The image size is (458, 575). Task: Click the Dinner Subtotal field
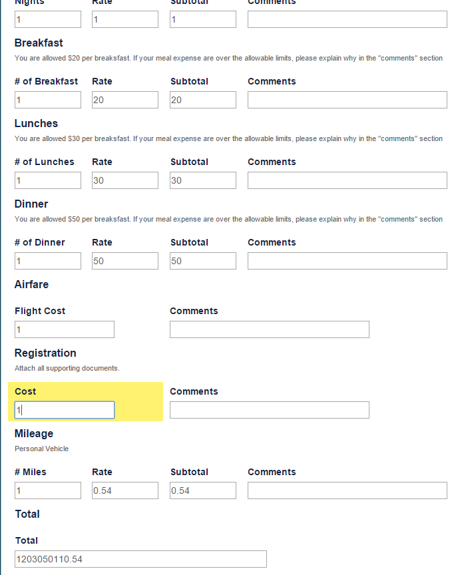(203, 261)
